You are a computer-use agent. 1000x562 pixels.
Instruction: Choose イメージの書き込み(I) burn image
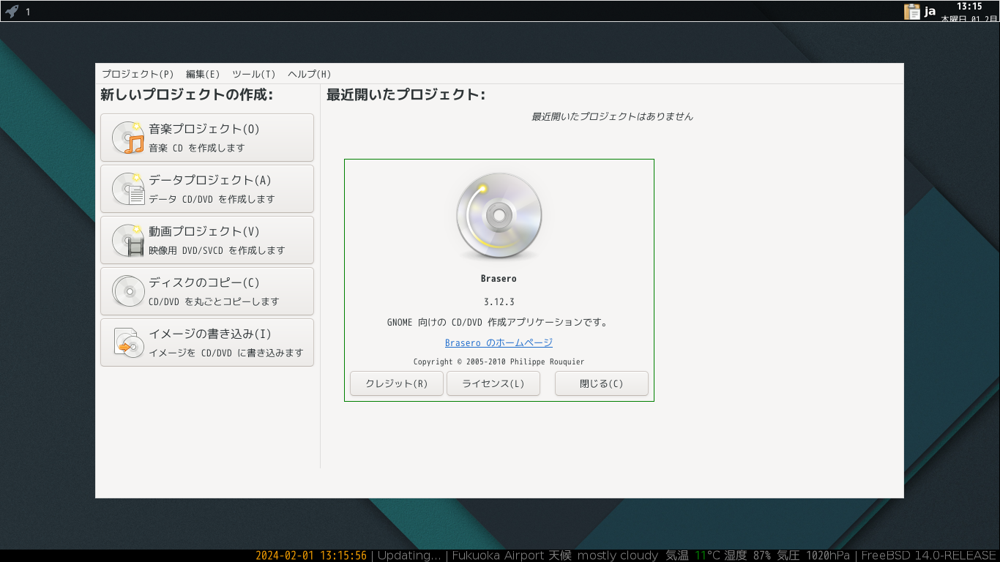click(207, 342)
